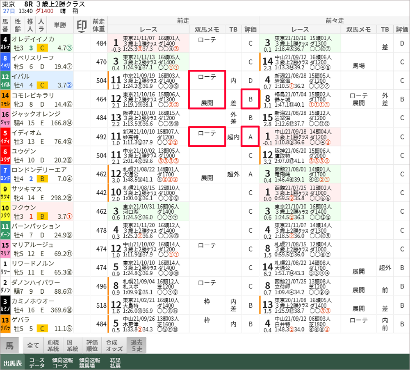This screenshot has height=370, width=410.
Task: Open イディオム race-before-last 中山21/09/18
Action: point(300,137)
